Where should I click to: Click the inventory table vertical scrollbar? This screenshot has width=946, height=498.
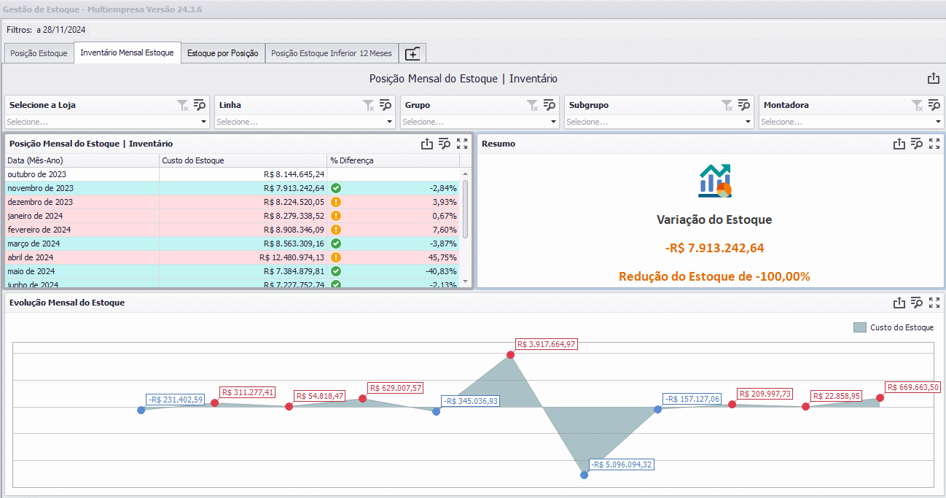(x=466, y=210)
